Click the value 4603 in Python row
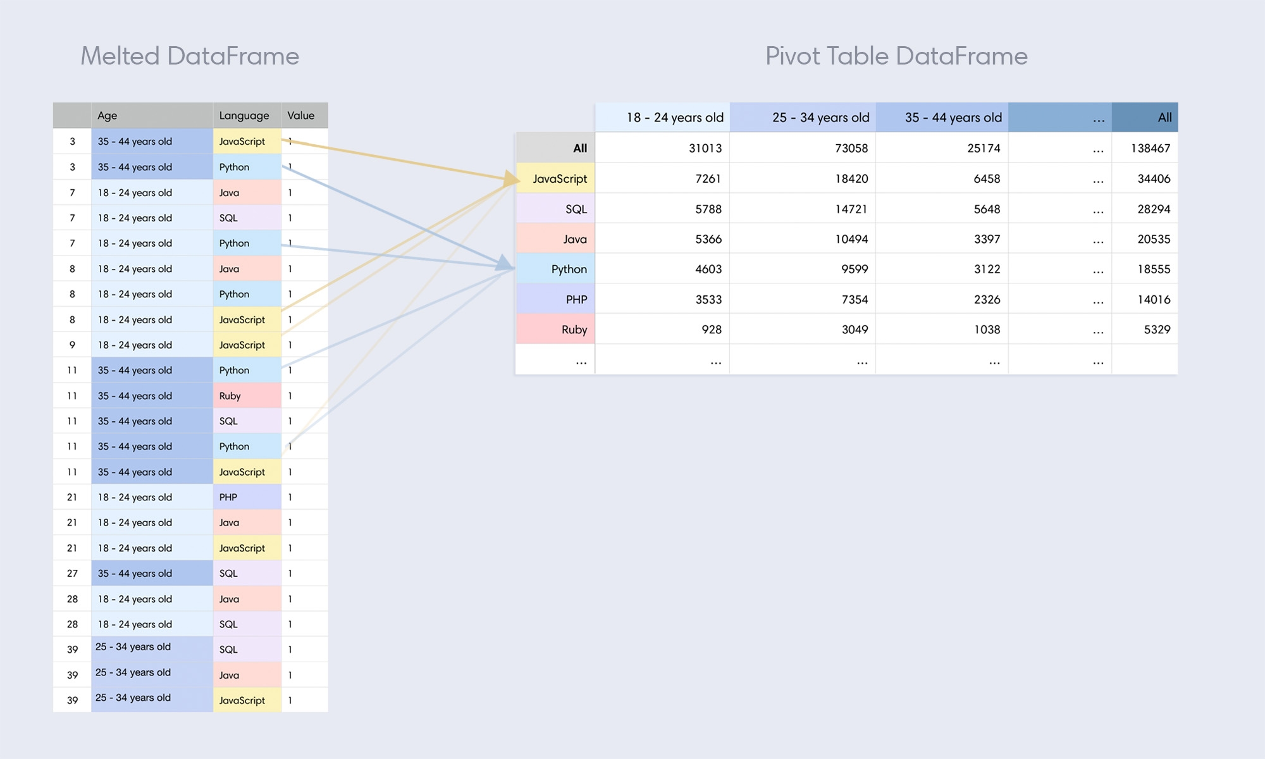The width and height of the screenshot is (1265, 759). pos(708,269)
